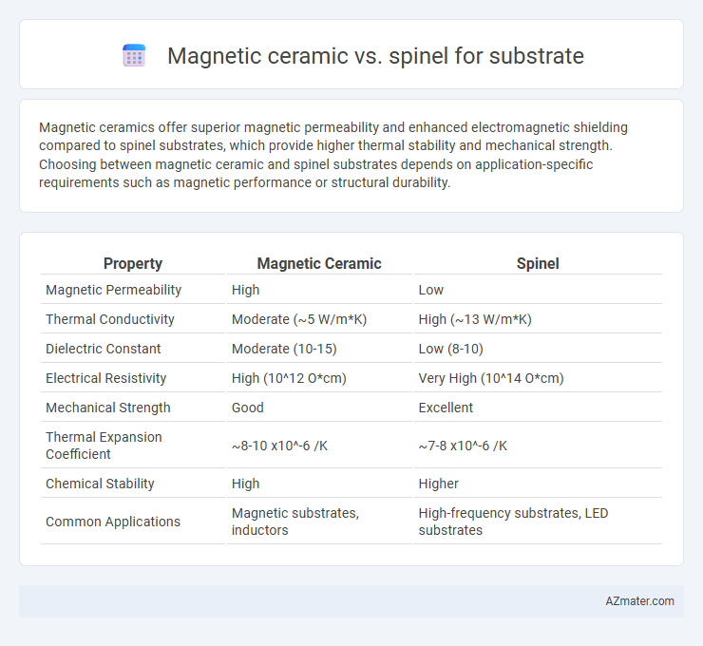Select the 'Mechanical Strength' row label
The image size is (703, 646).
[108, 408]
